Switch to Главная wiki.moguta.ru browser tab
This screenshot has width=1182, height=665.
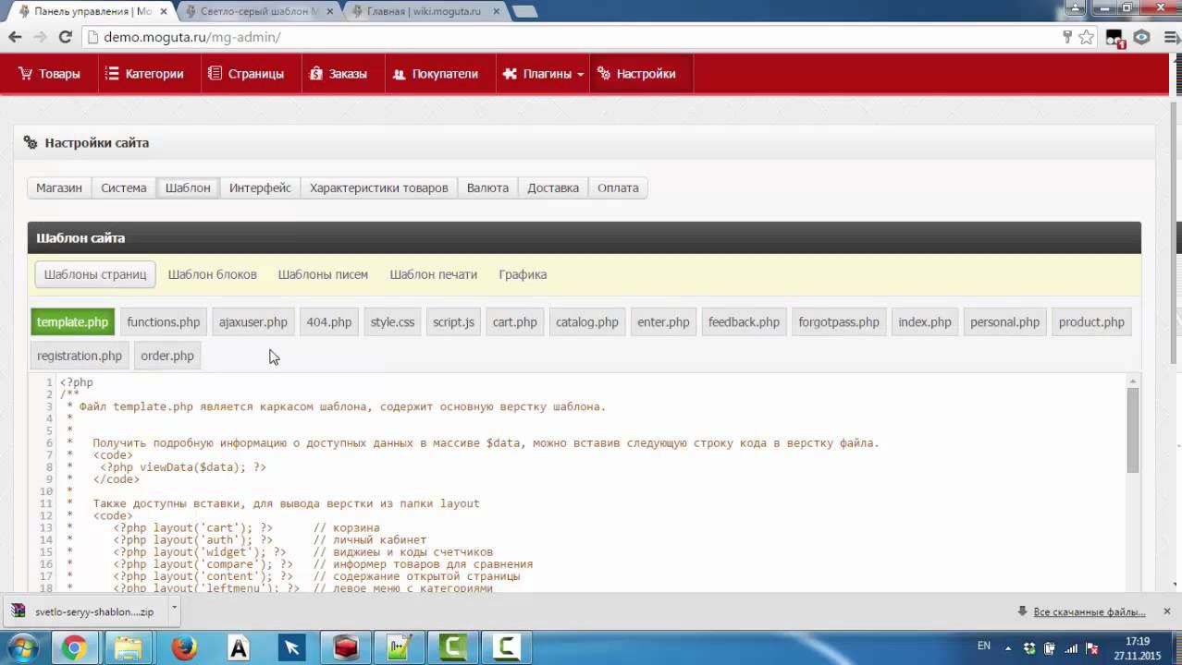click(x=424, y=11)
